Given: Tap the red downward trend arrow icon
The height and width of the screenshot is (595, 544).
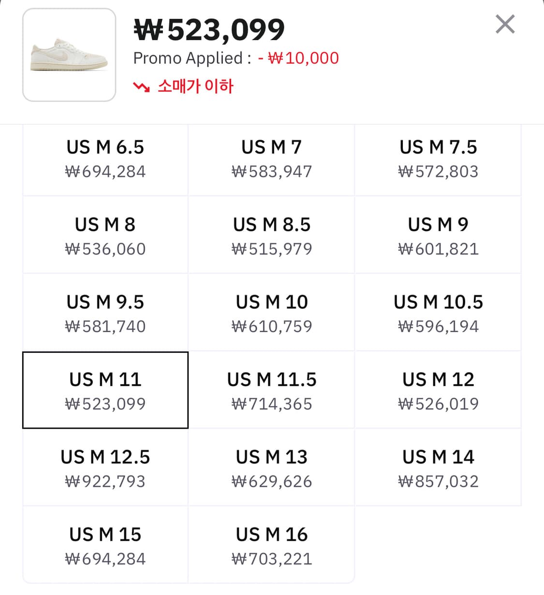Looking at the screenshot, I should 141,87.
